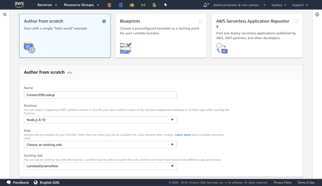Select the Blueprints radio button
The height and width of the screenshot is (186, 322).
tap(200, 21)
